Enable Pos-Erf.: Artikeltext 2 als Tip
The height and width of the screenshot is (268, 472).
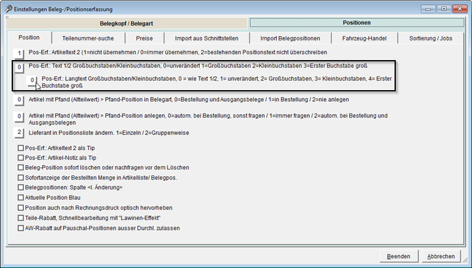click(20, 148)
